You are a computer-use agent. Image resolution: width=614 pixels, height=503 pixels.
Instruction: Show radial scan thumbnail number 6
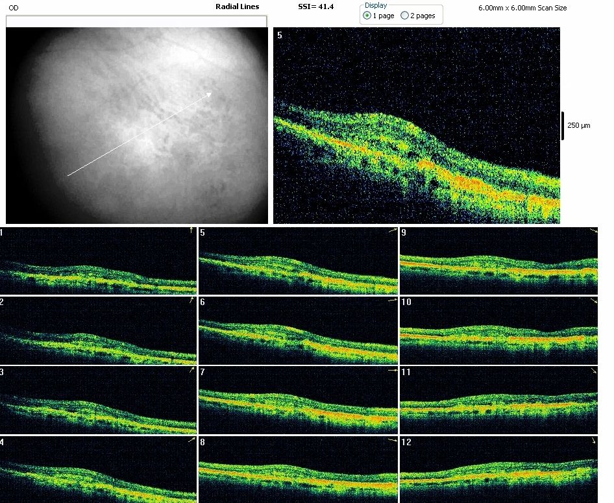298,330
